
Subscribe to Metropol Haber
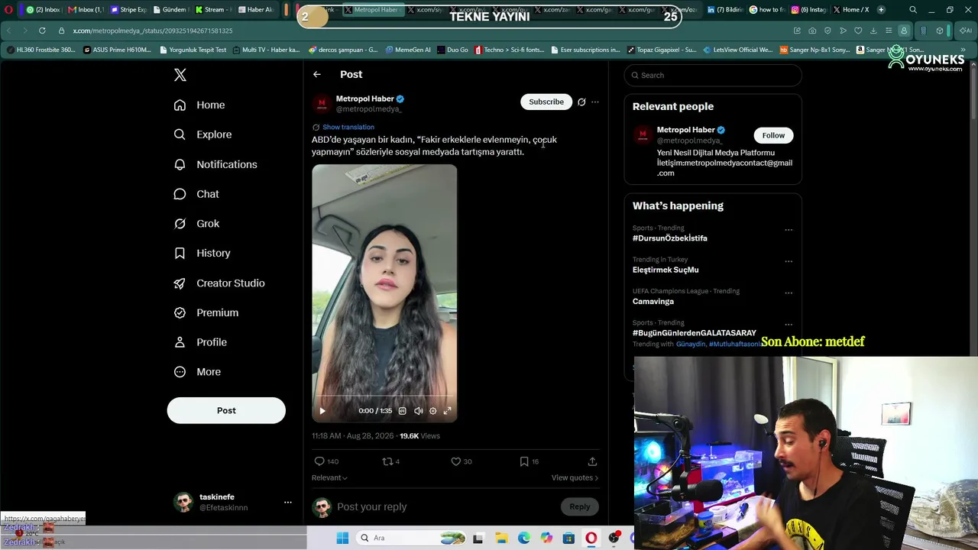coord(546,102)
